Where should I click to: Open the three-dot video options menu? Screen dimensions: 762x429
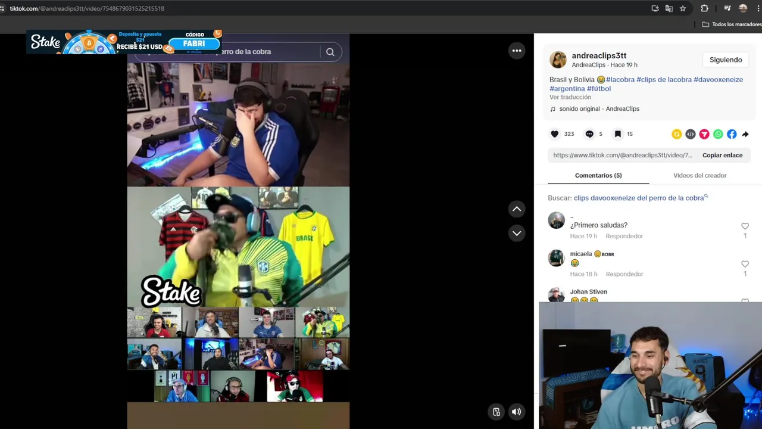[517, 51]
